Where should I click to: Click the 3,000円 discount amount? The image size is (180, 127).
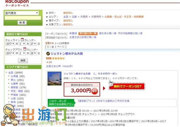(x=81, y=91)
